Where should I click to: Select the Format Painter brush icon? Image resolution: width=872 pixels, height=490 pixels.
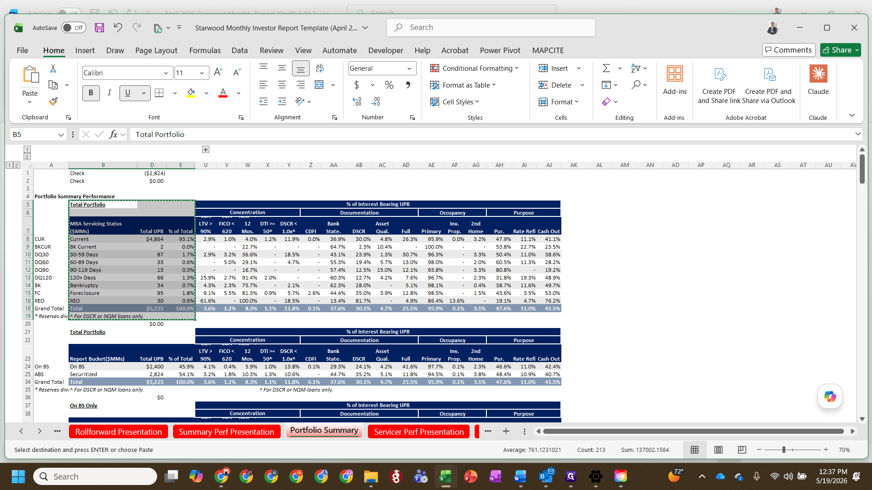53,101
